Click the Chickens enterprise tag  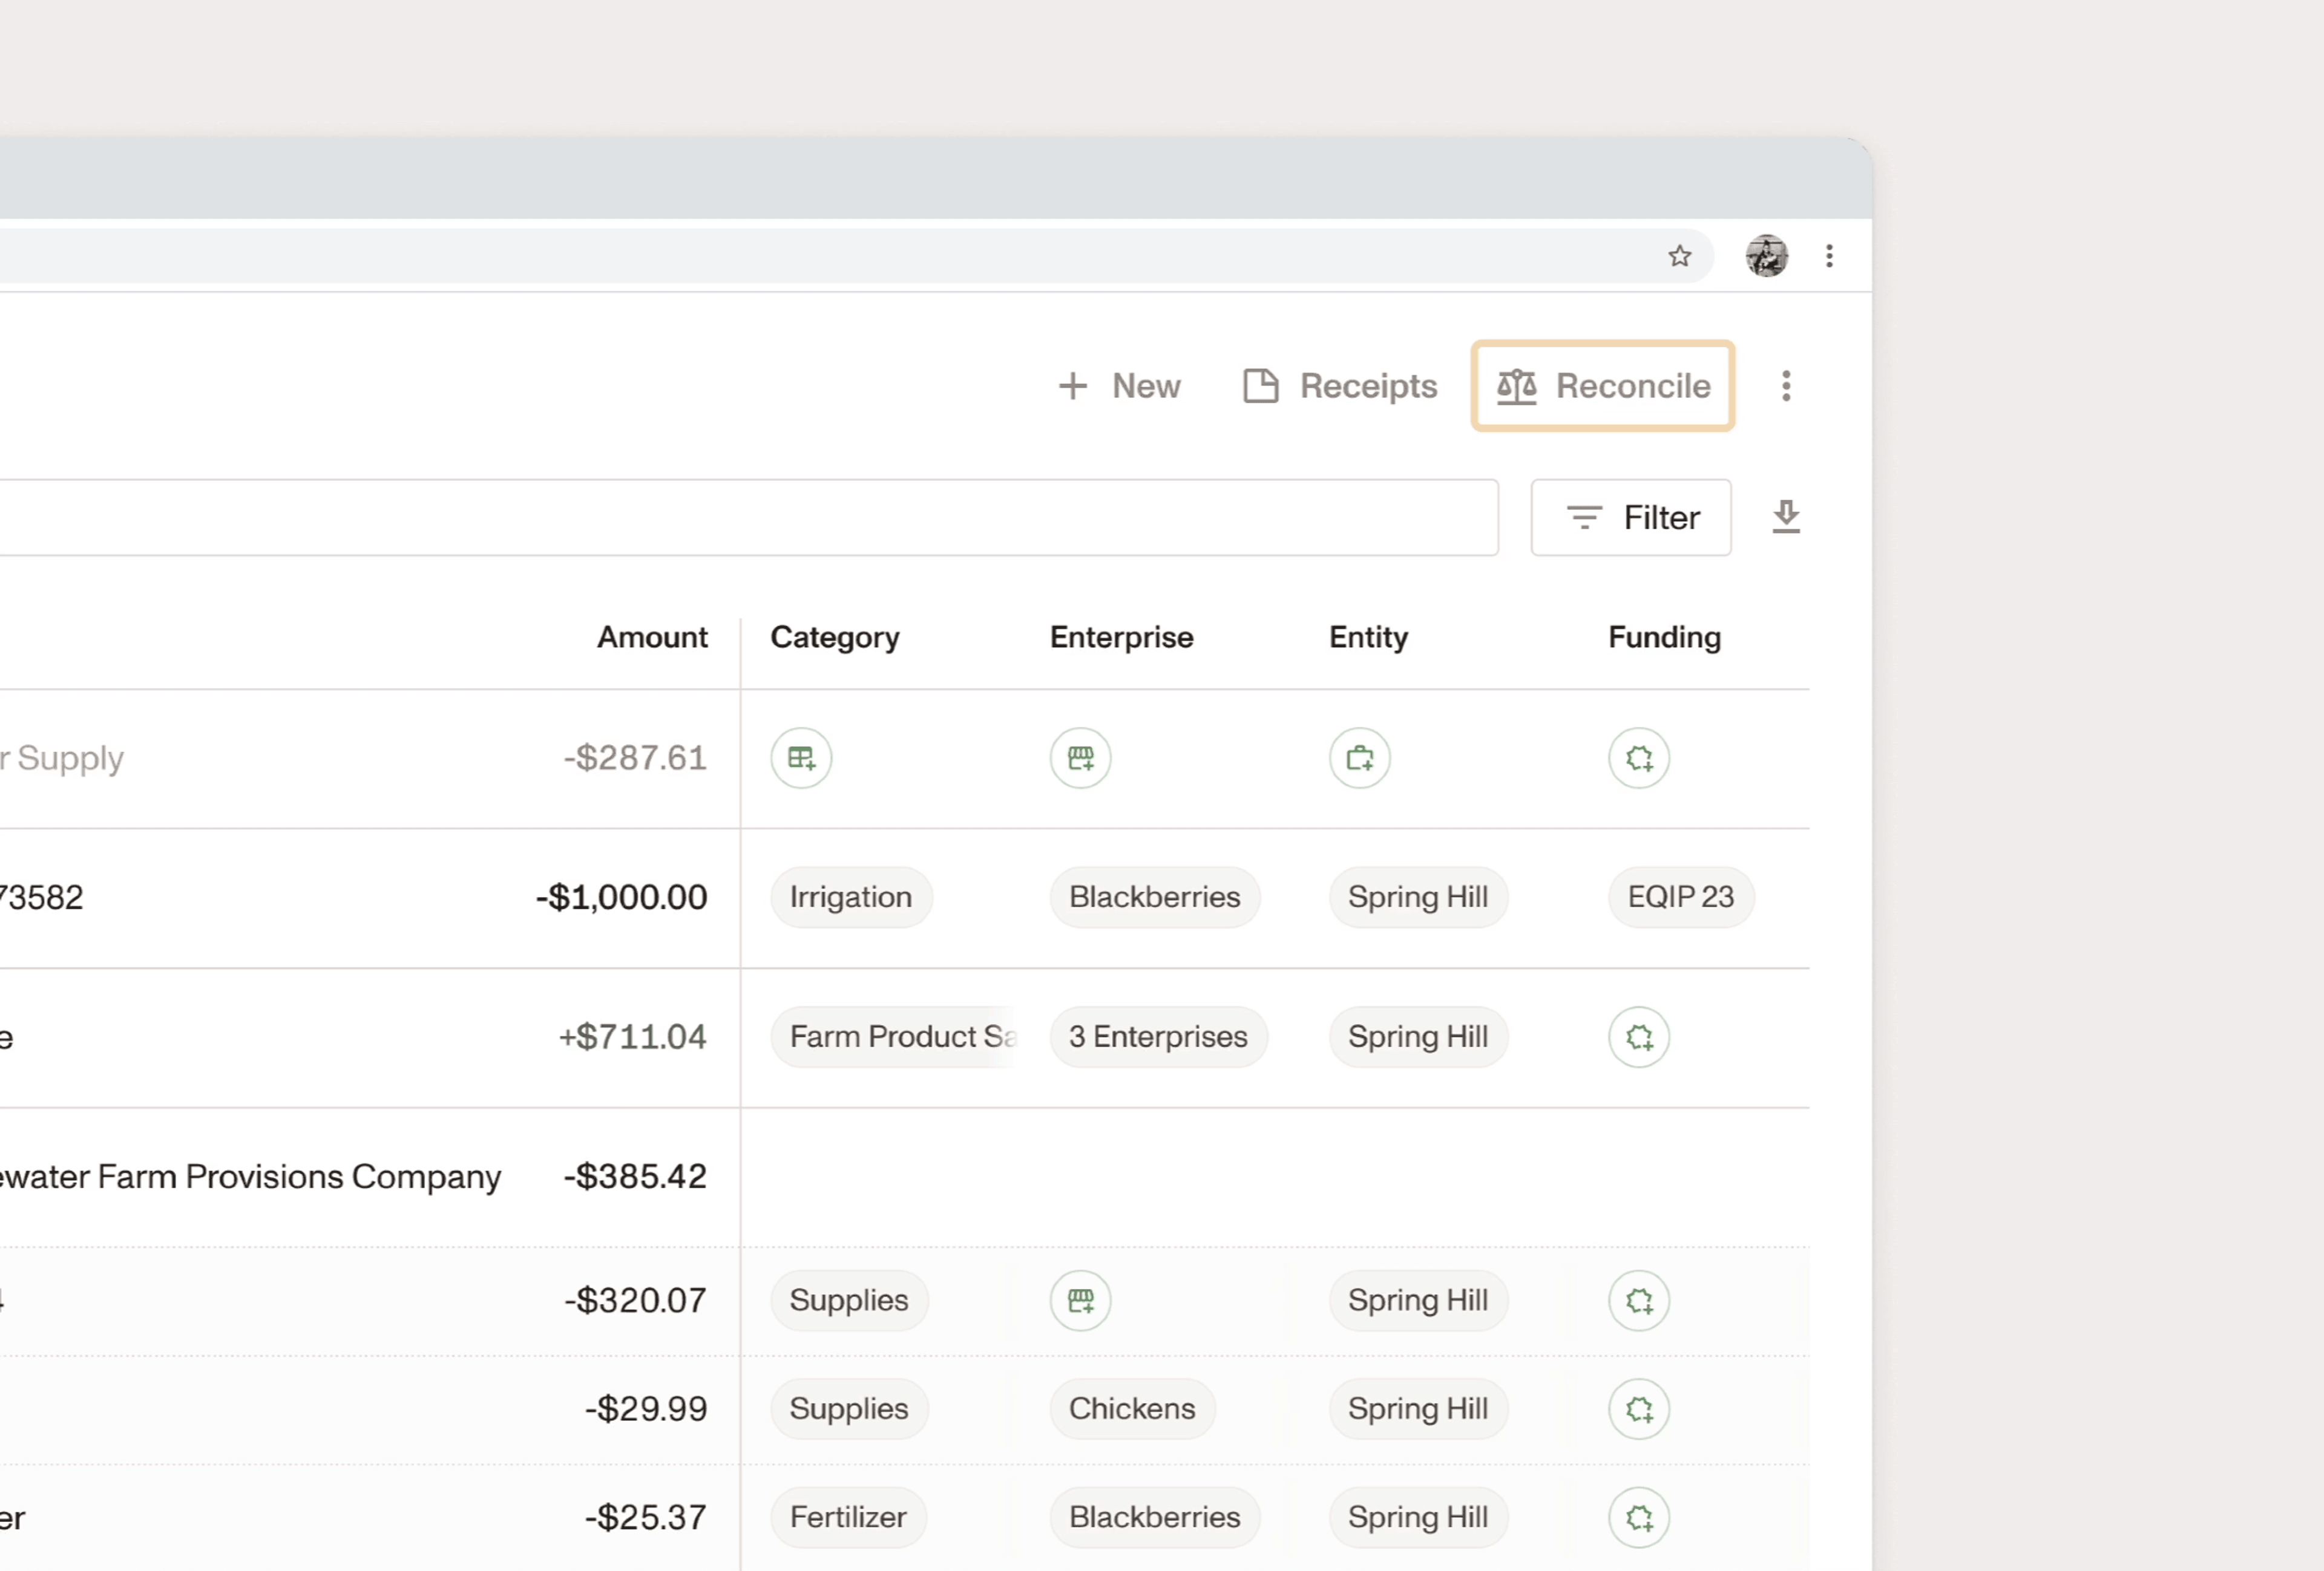pos(1131,1409)
